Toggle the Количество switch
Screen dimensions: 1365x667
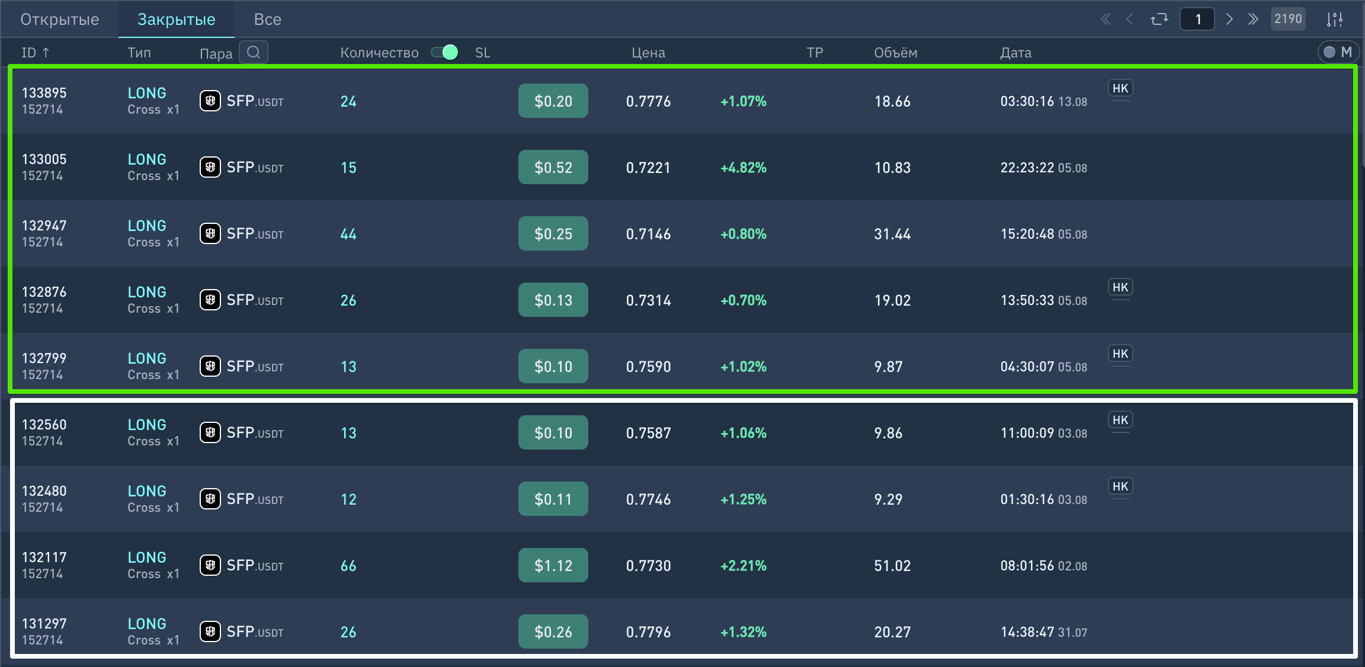point(445,52)
